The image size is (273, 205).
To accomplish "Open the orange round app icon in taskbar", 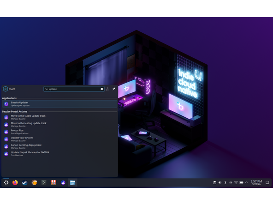I will (x=34, y=182).
